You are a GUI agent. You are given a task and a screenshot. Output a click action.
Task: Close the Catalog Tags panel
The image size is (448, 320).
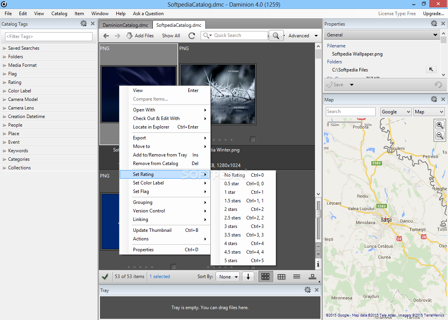pyautogui.click(x=93, y=23)
